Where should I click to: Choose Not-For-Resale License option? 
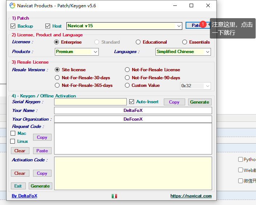click(x=127, y=70)
